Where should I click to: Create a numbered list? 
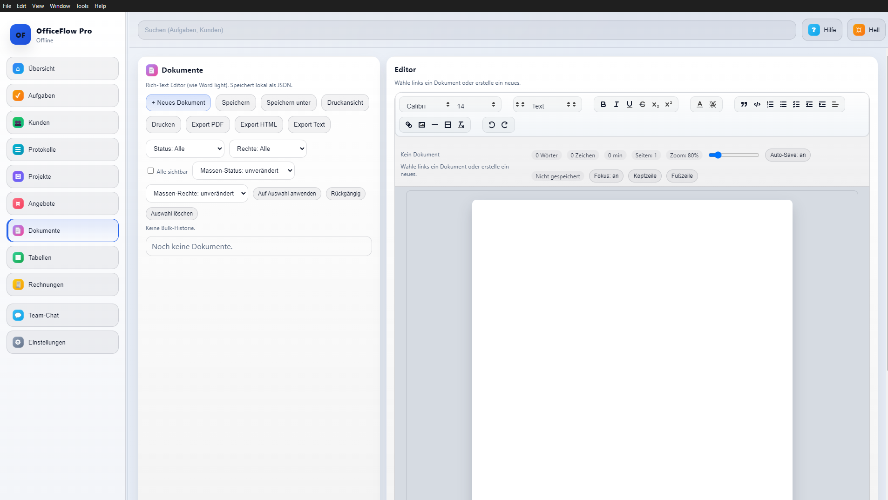pos(770,104)
